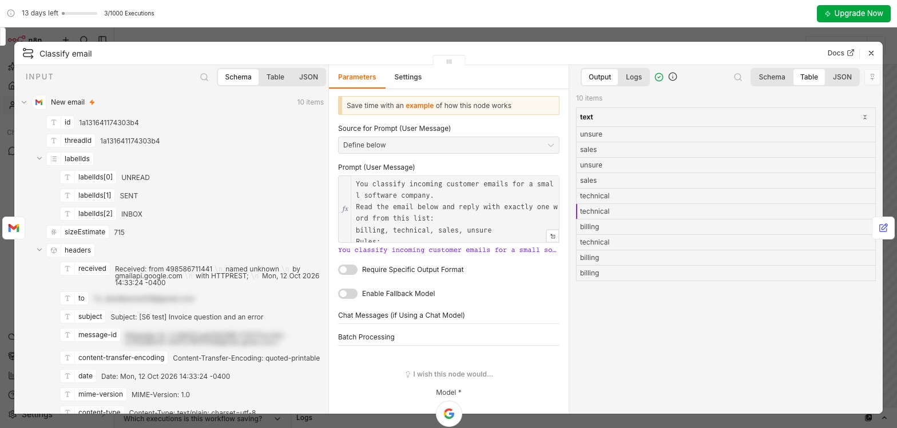The image size is (897, 428).
Task: Select the labelIds[0] field pill
Action: 88,177
